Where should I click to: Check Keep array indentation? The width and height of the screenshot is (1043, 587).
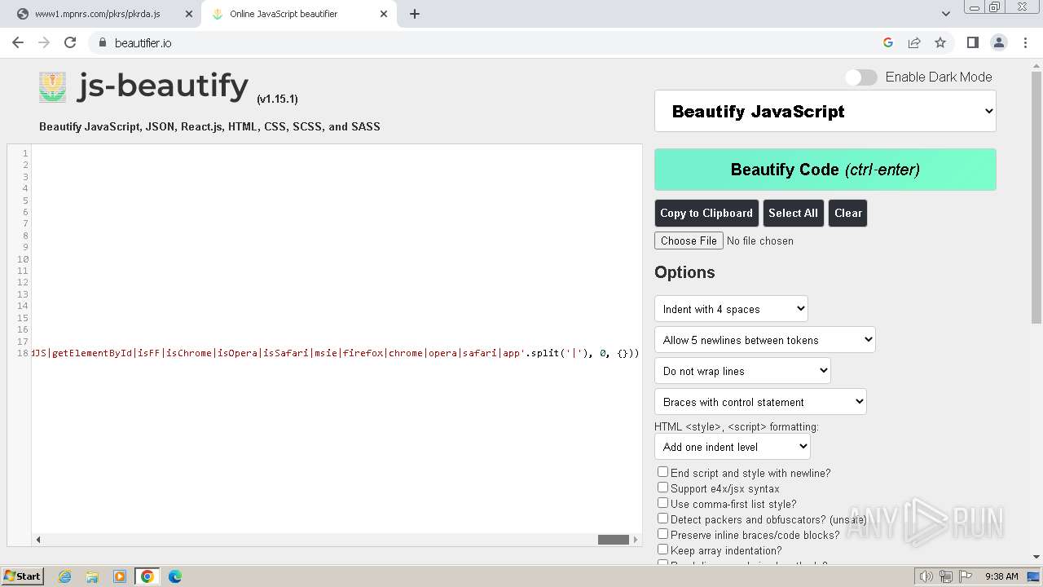662,549
